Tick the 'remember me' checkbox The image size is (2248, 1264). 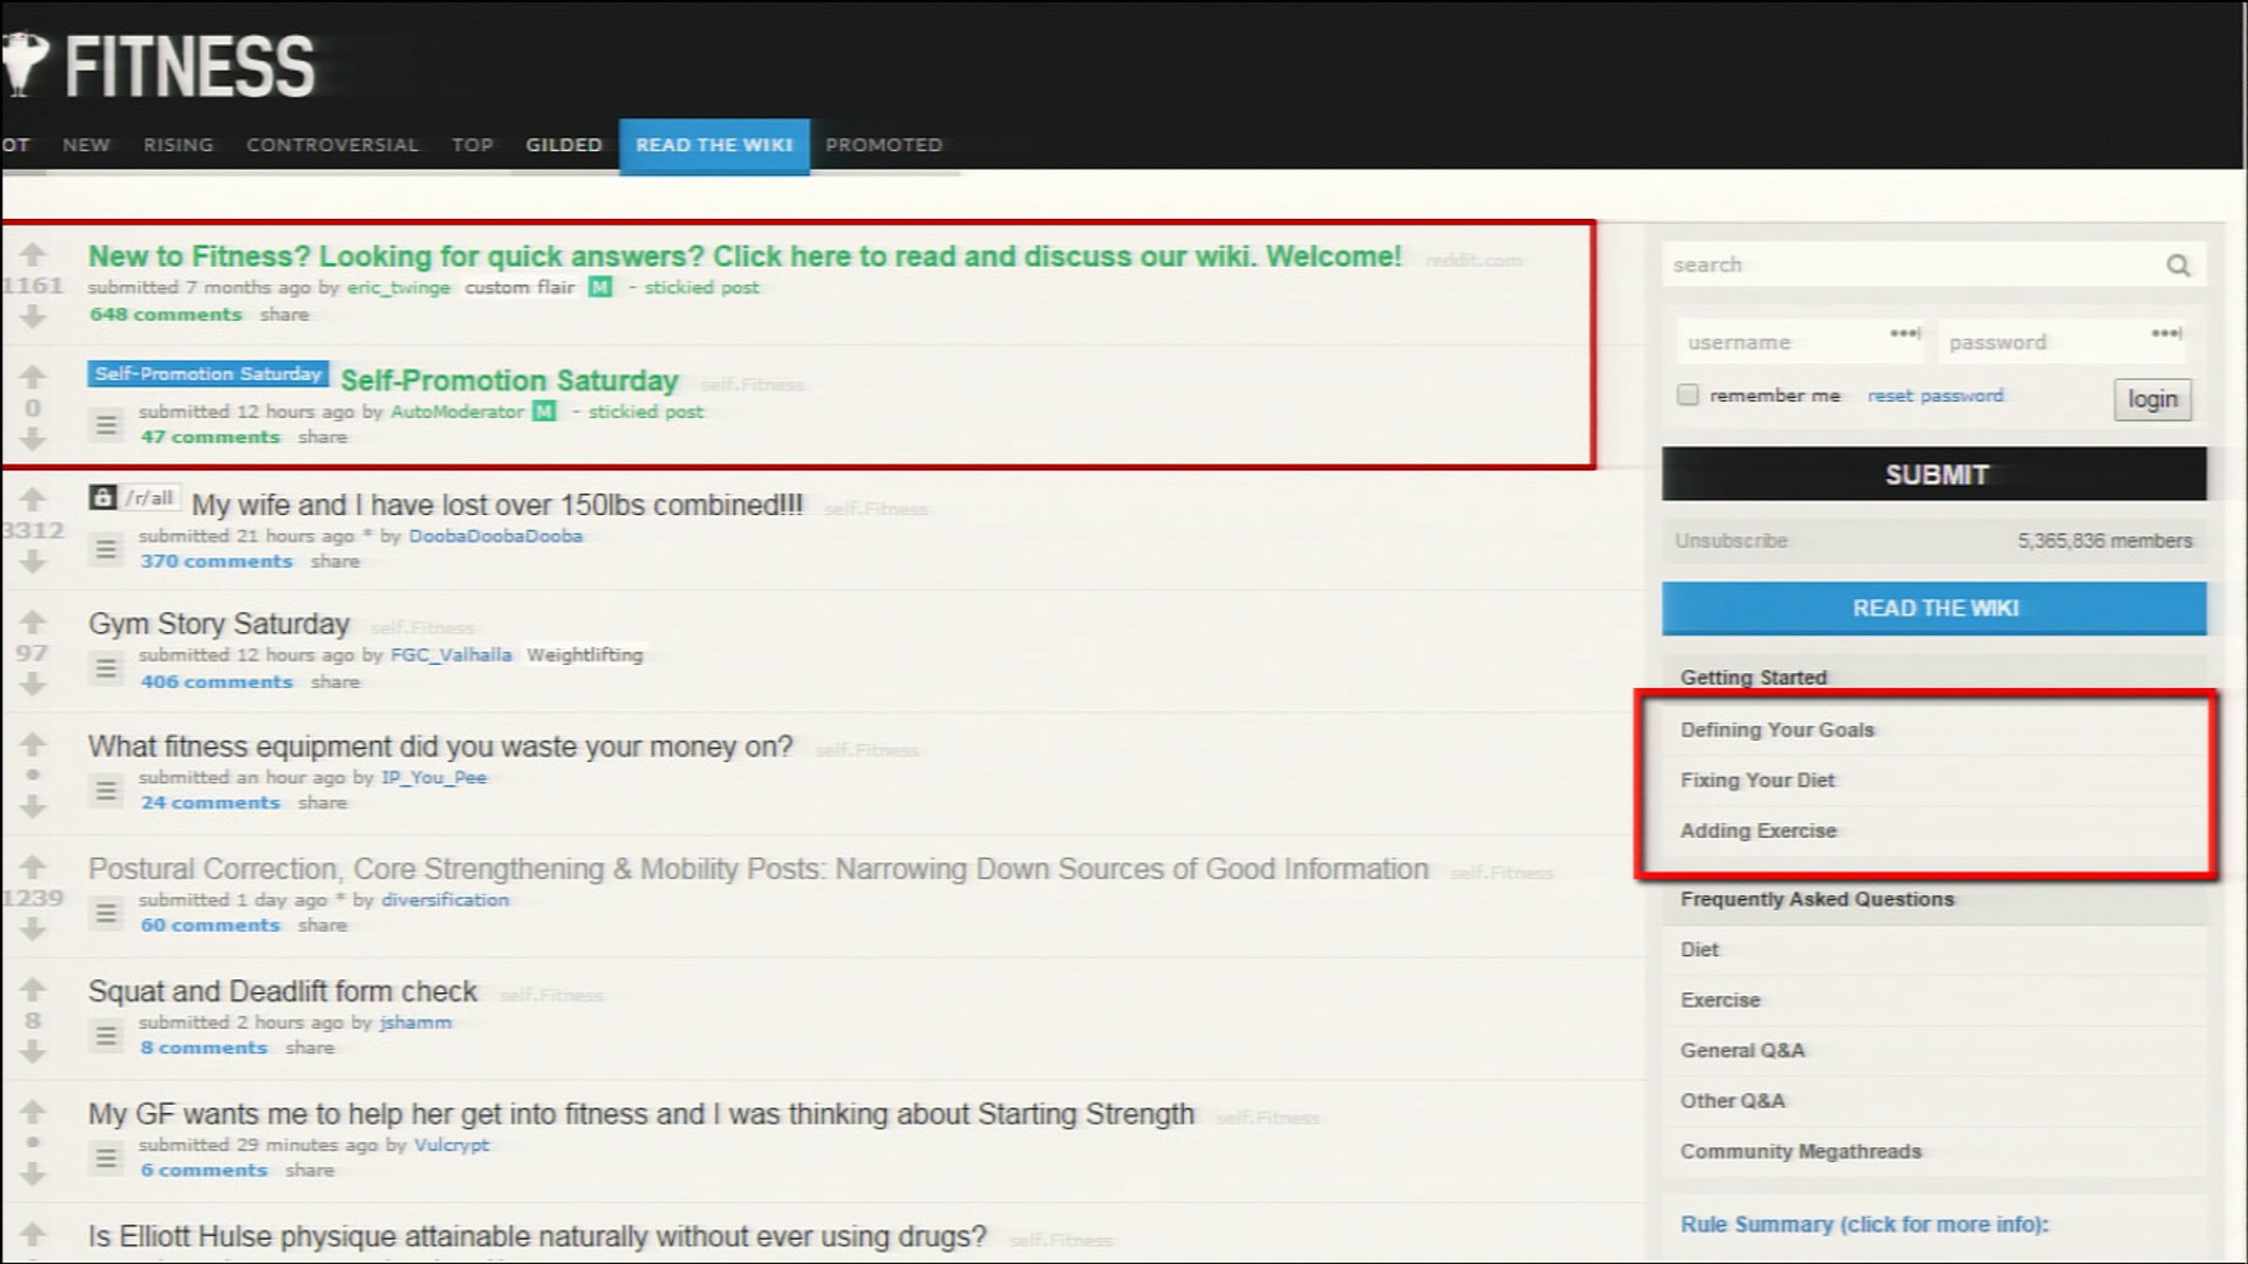1688,395
